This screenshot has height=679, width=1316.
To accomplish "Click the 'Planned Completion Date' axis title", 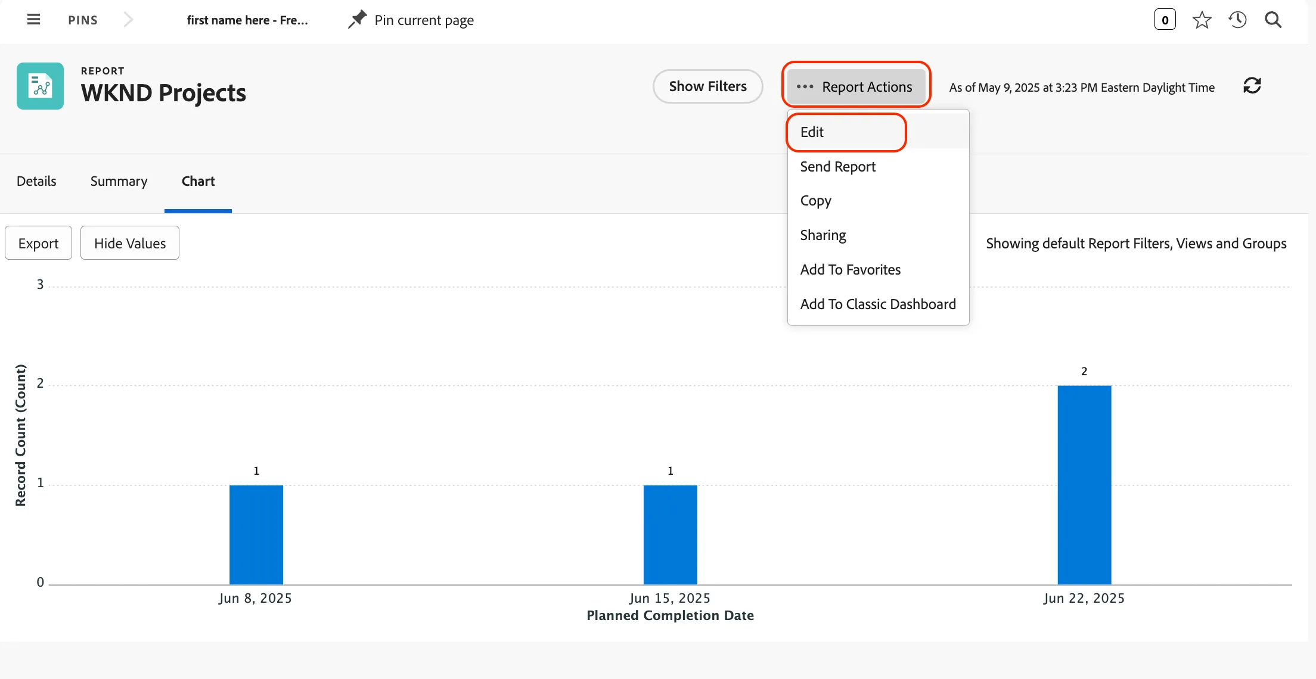I will click(x=670, y=616).
